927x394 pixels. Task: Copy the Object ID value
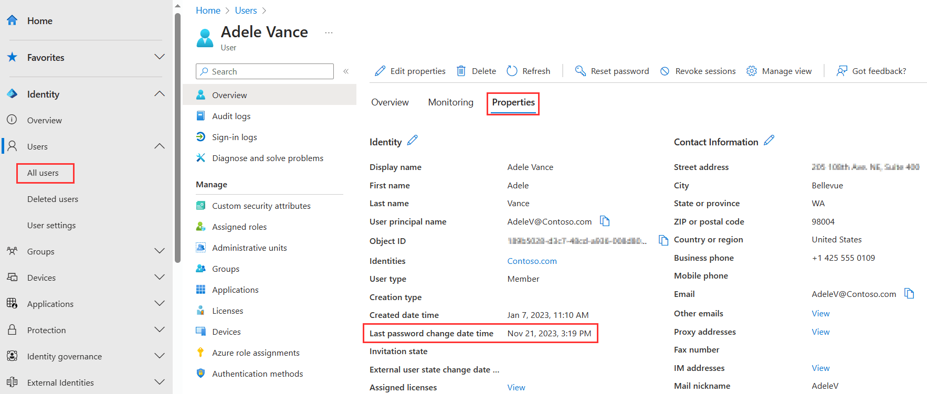click(663, 240)
